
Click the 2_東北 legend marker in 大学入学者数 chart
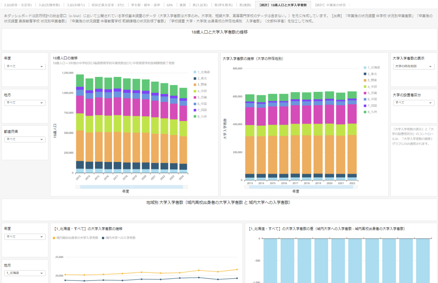coord(365,74)
